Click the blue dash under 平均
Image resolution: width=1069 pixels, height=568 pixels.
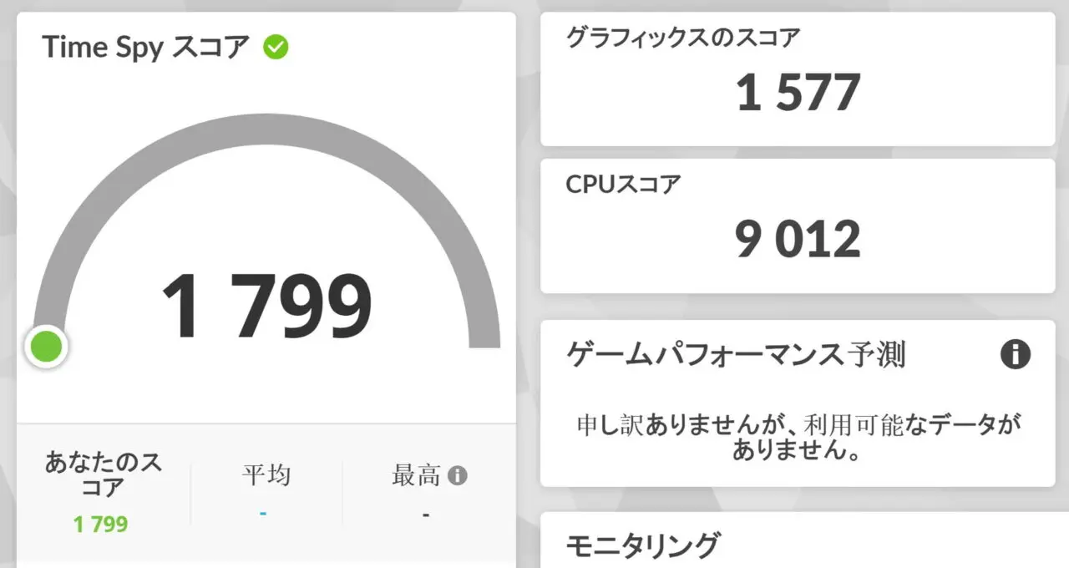point(263,513)
